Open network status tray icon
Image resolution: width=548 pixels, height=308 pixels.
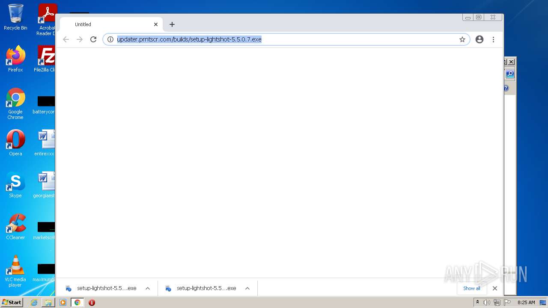497,302
